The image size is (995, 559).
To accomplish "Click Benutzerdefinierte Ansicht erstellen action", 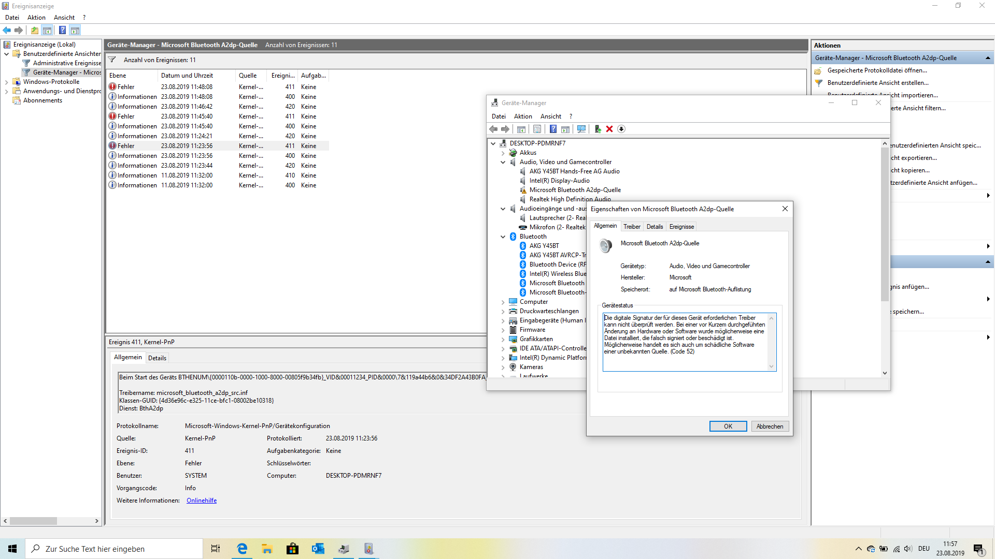I will click(878, 83).
